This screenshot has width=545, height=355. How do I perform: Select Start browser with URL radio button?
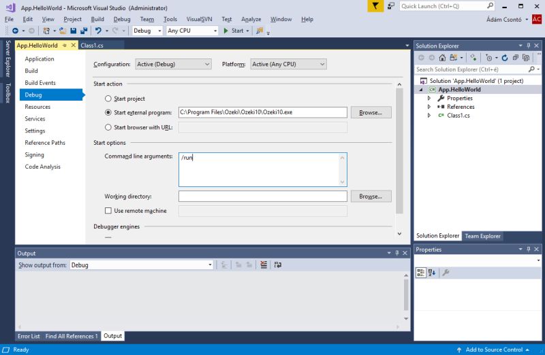(x=108, y=127)
